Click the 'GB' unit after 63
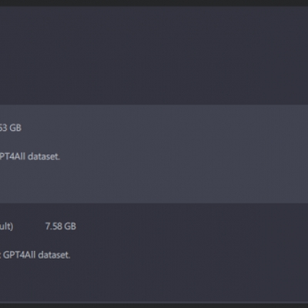This screenshot has width=308, height=308. 15,128
